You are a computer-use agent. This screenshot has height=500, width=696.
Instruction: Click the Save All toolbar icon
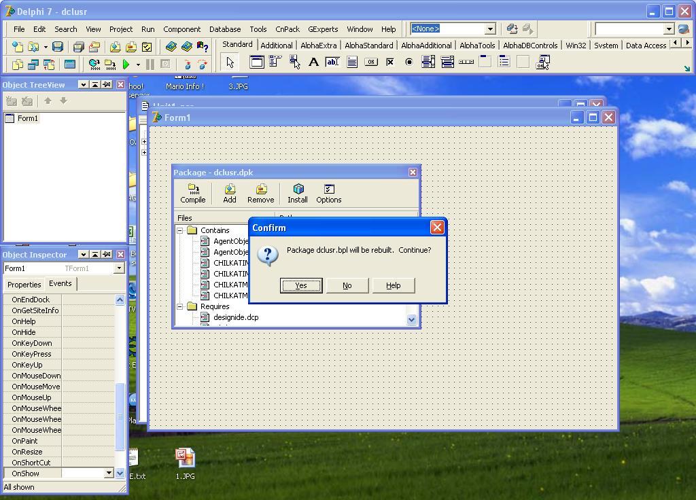[79, 47]
